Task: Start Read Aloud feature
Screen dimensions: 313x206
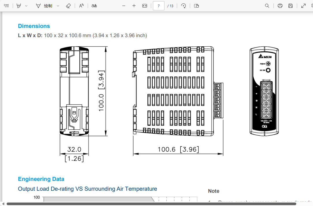Action: [82, 6]
